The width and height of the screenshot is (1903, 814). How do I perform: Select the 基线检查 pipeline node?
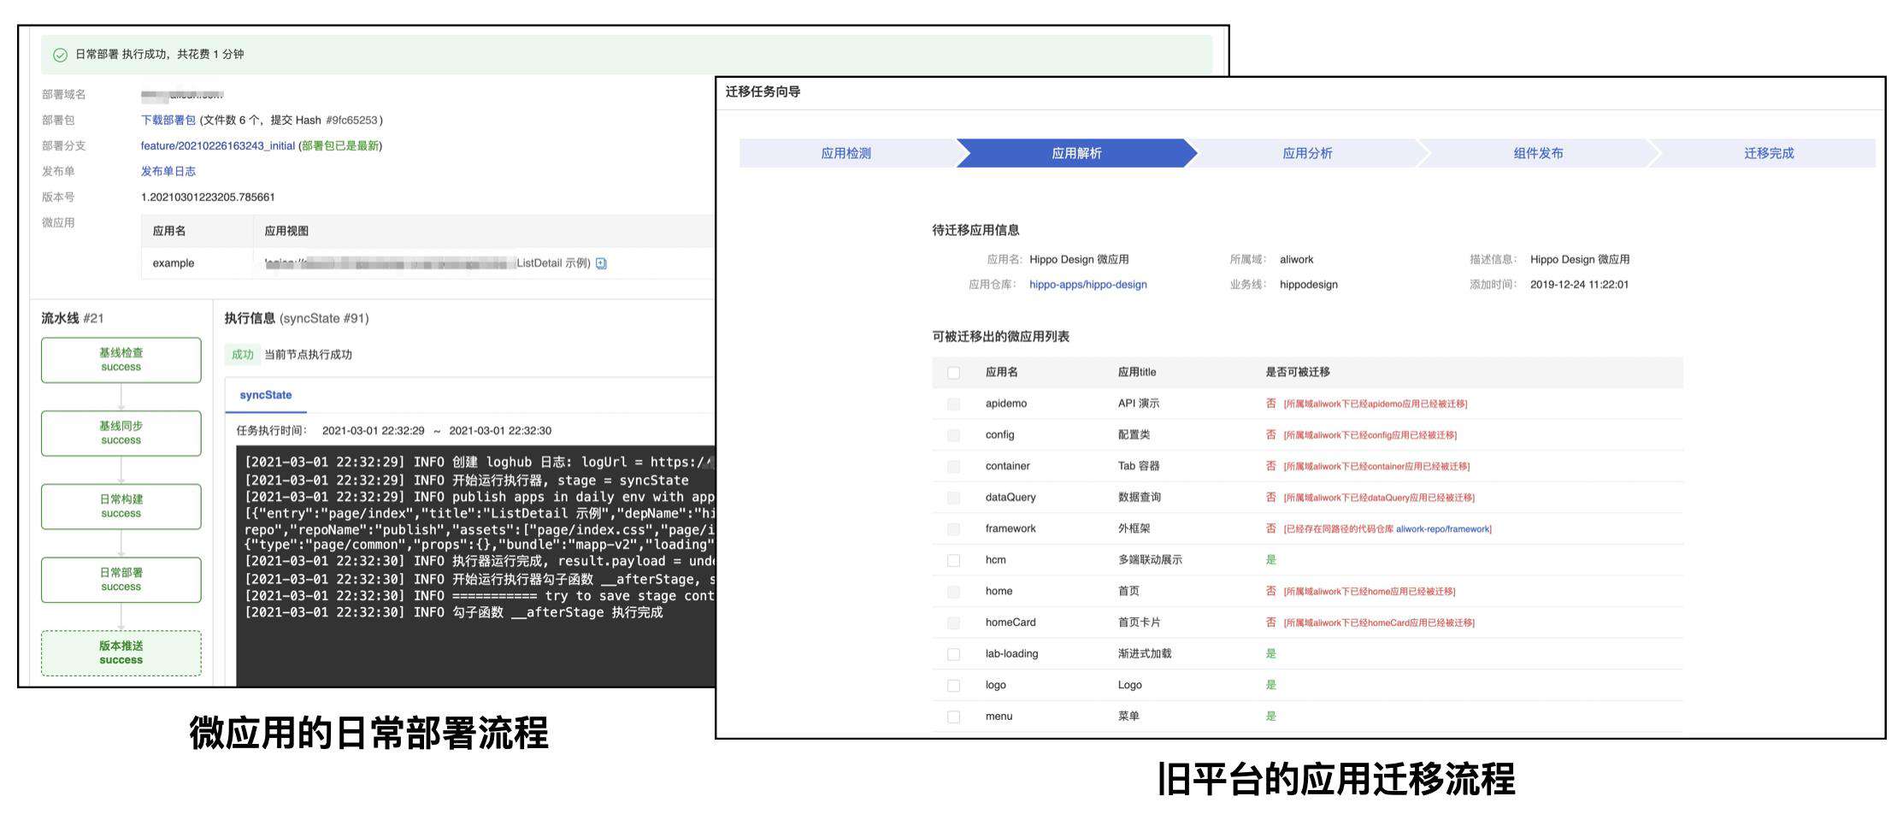point(121,360)
